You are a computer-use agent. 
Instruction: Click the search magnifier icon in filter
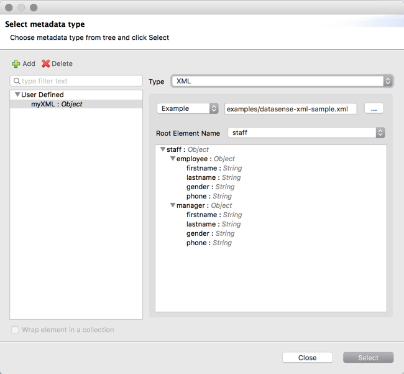click(x=17, y=82)
